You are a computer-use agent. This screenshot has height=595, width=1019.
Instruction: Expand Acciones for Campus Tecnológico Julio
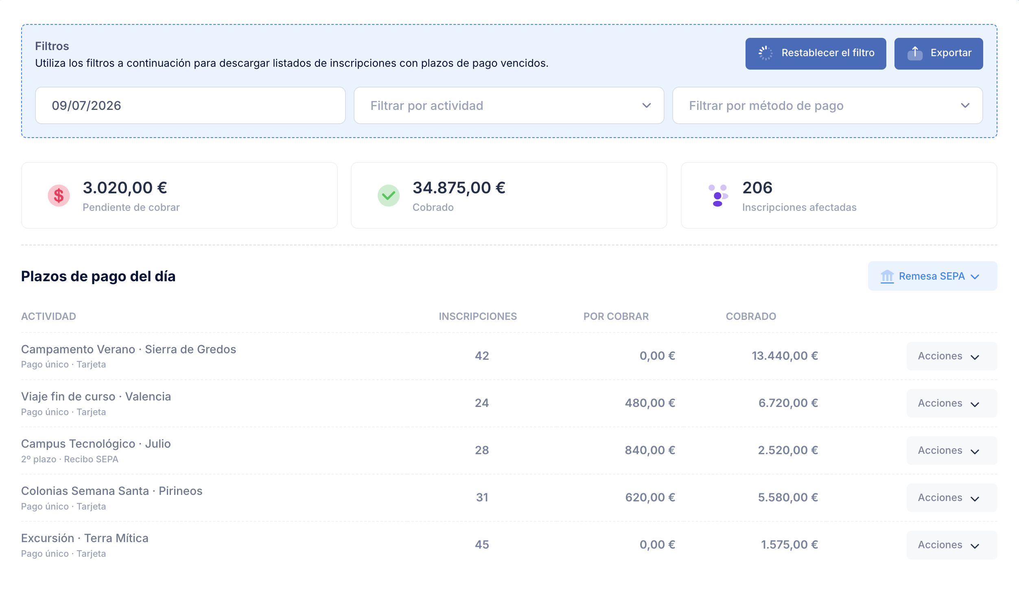tap(951, 451)
